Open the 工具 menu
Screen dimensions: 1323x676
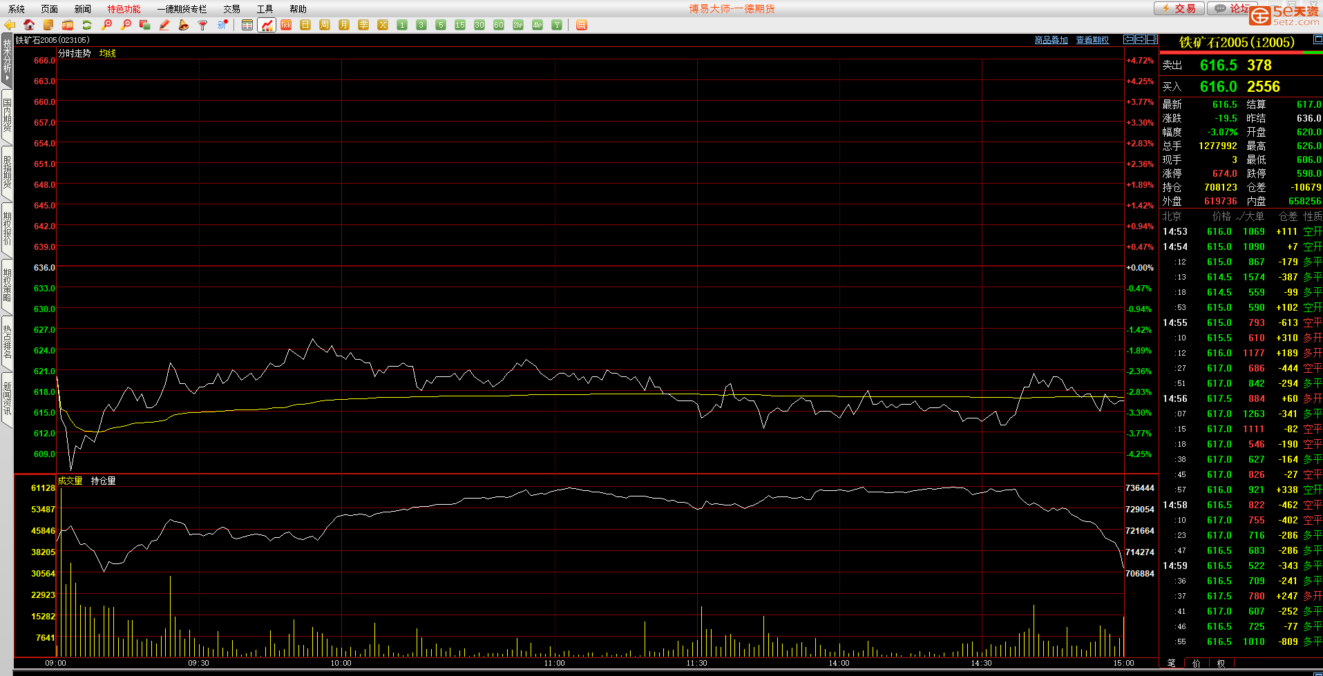[x=265, y=9]
